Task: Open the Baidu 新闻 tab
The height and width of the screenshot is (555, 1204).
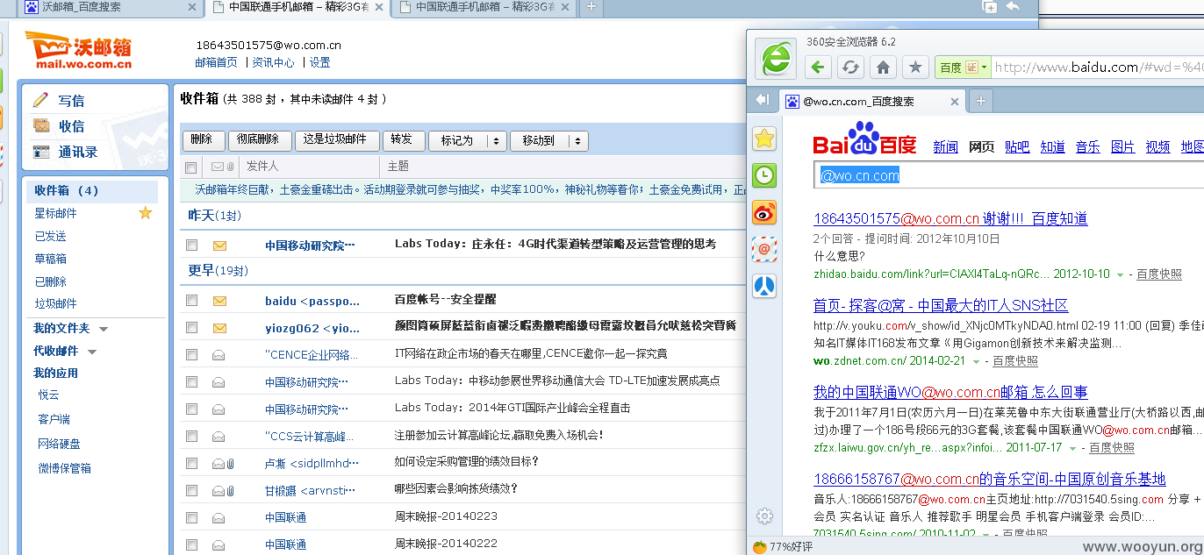Action: pos(945,147)
